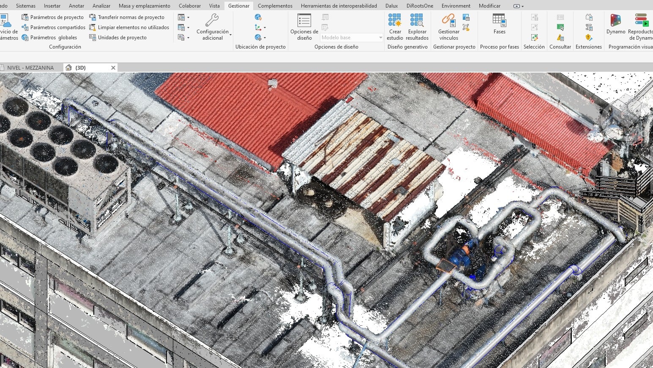
Task: Open Gestionar vínculos dialog
Action: pyautogui.click(x=448, y=27)
